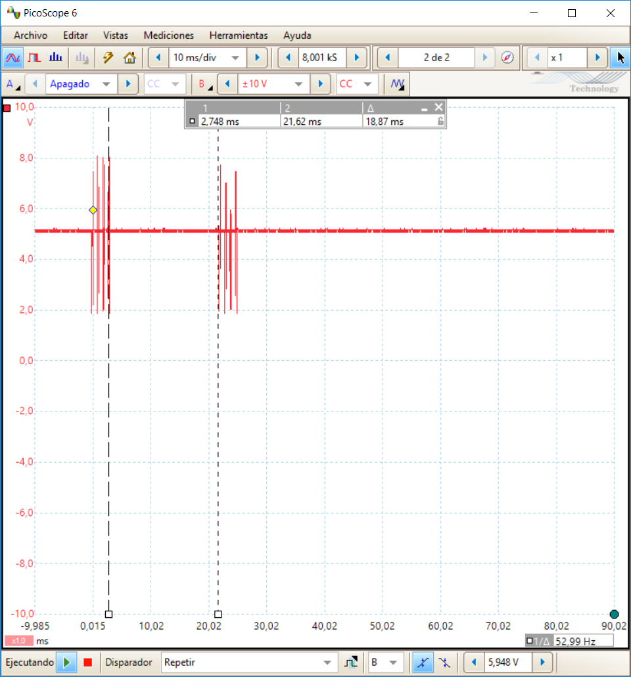This screenshot has height=677, width=631.
Task: Open Channel A options button
Action: click(12, 83)
